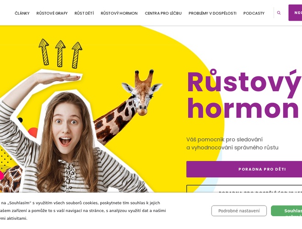Select RŮSTOVÝ HORMON in navigation
This screenshot has width=302, height=229.
point(119,13)
